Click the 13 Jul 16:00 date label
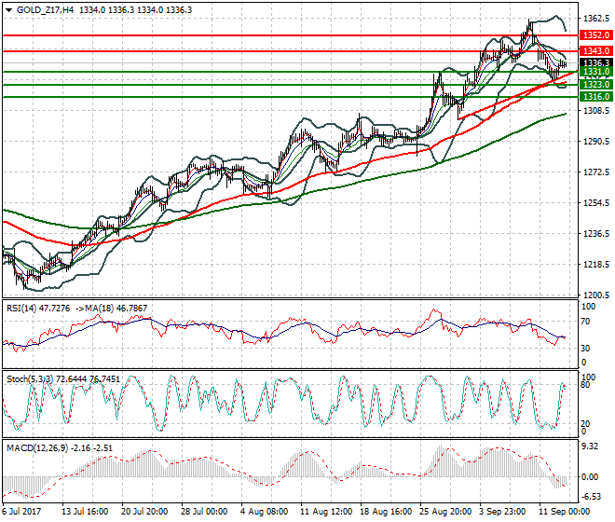 [85, 512]
